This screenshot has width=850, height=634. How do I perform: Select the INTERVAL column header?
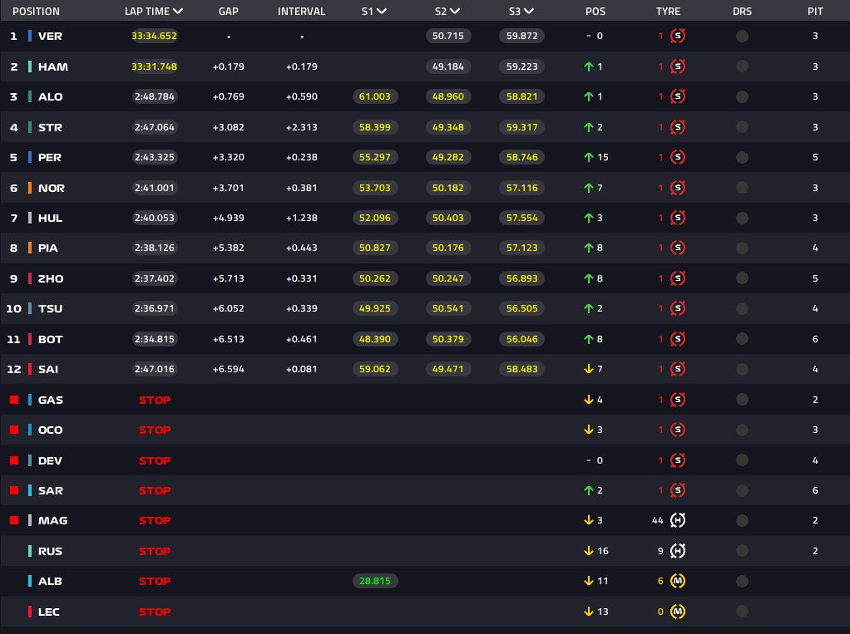point(301,12)
